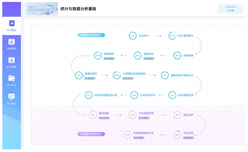Click the 10% progress ring for 回归分析

[x=177, y=135]
